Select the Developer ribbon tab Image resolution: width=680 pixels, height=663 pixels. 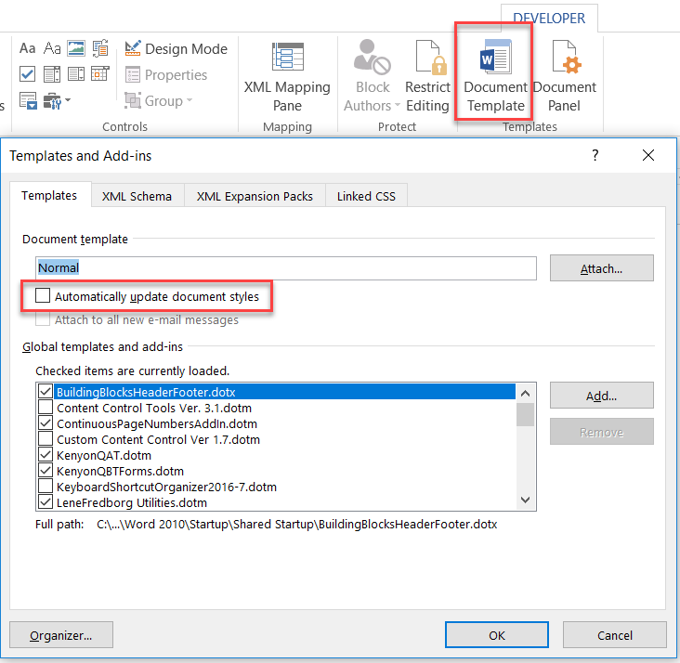coord(549,19)
